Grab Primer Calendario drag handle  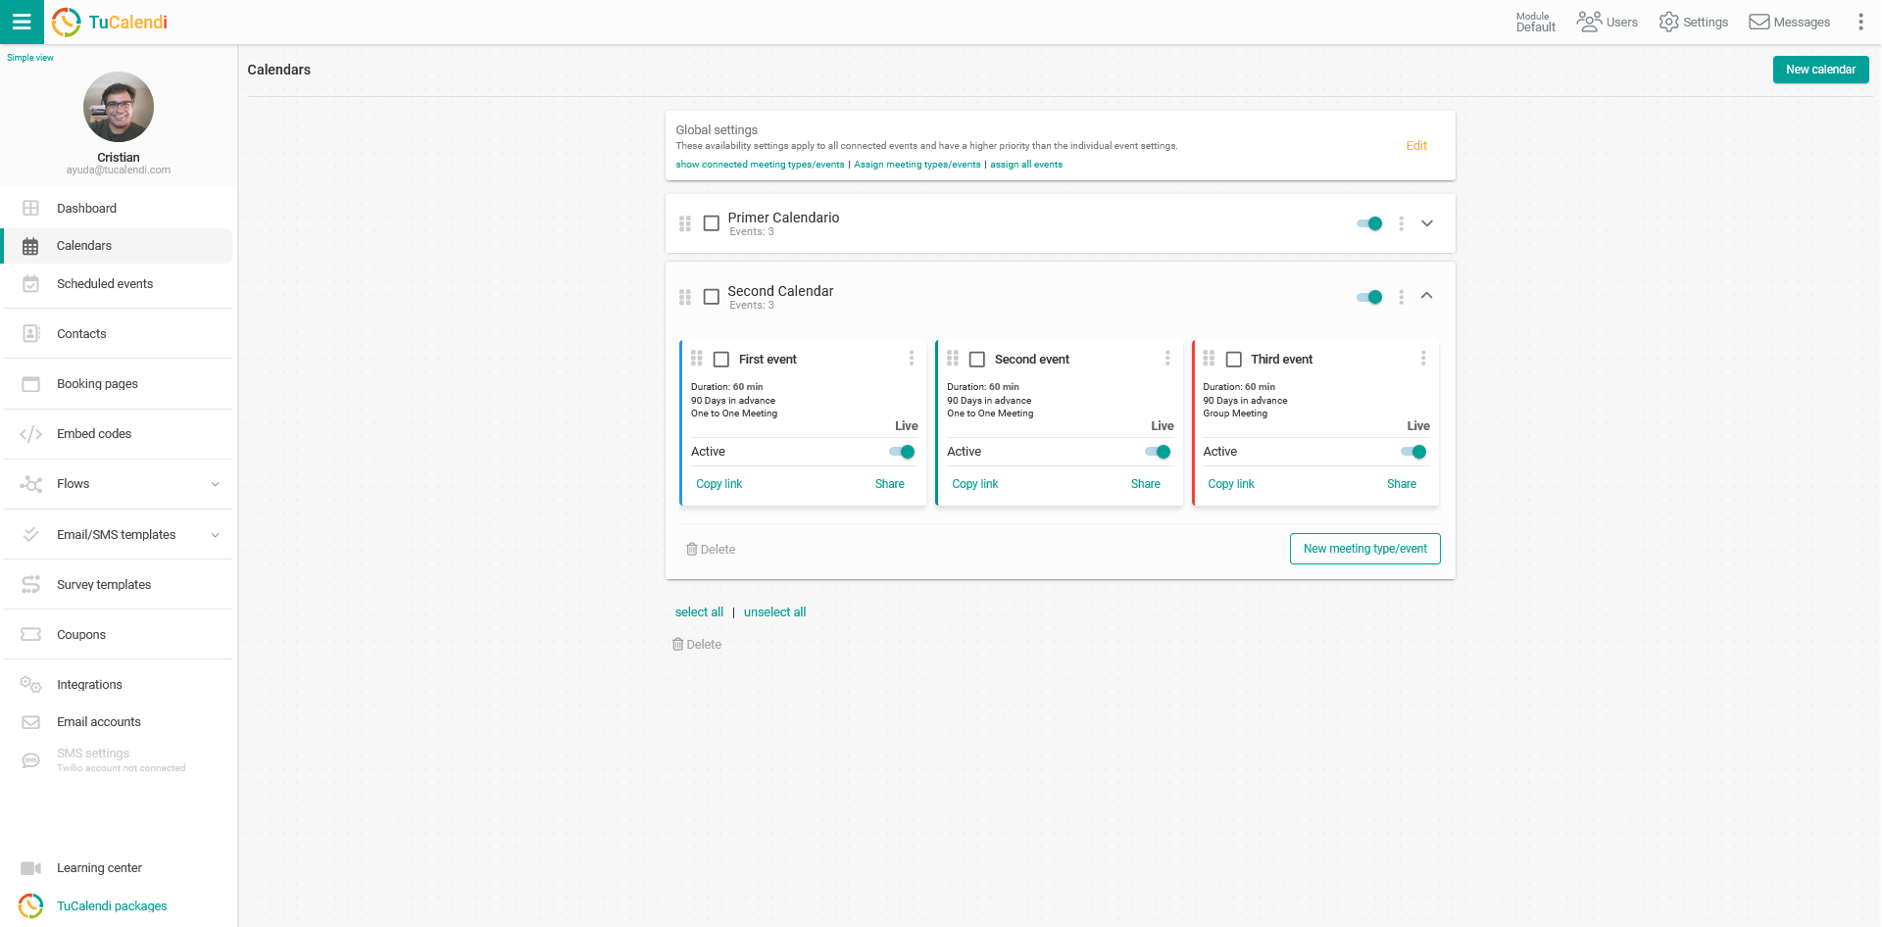point(684,223)
